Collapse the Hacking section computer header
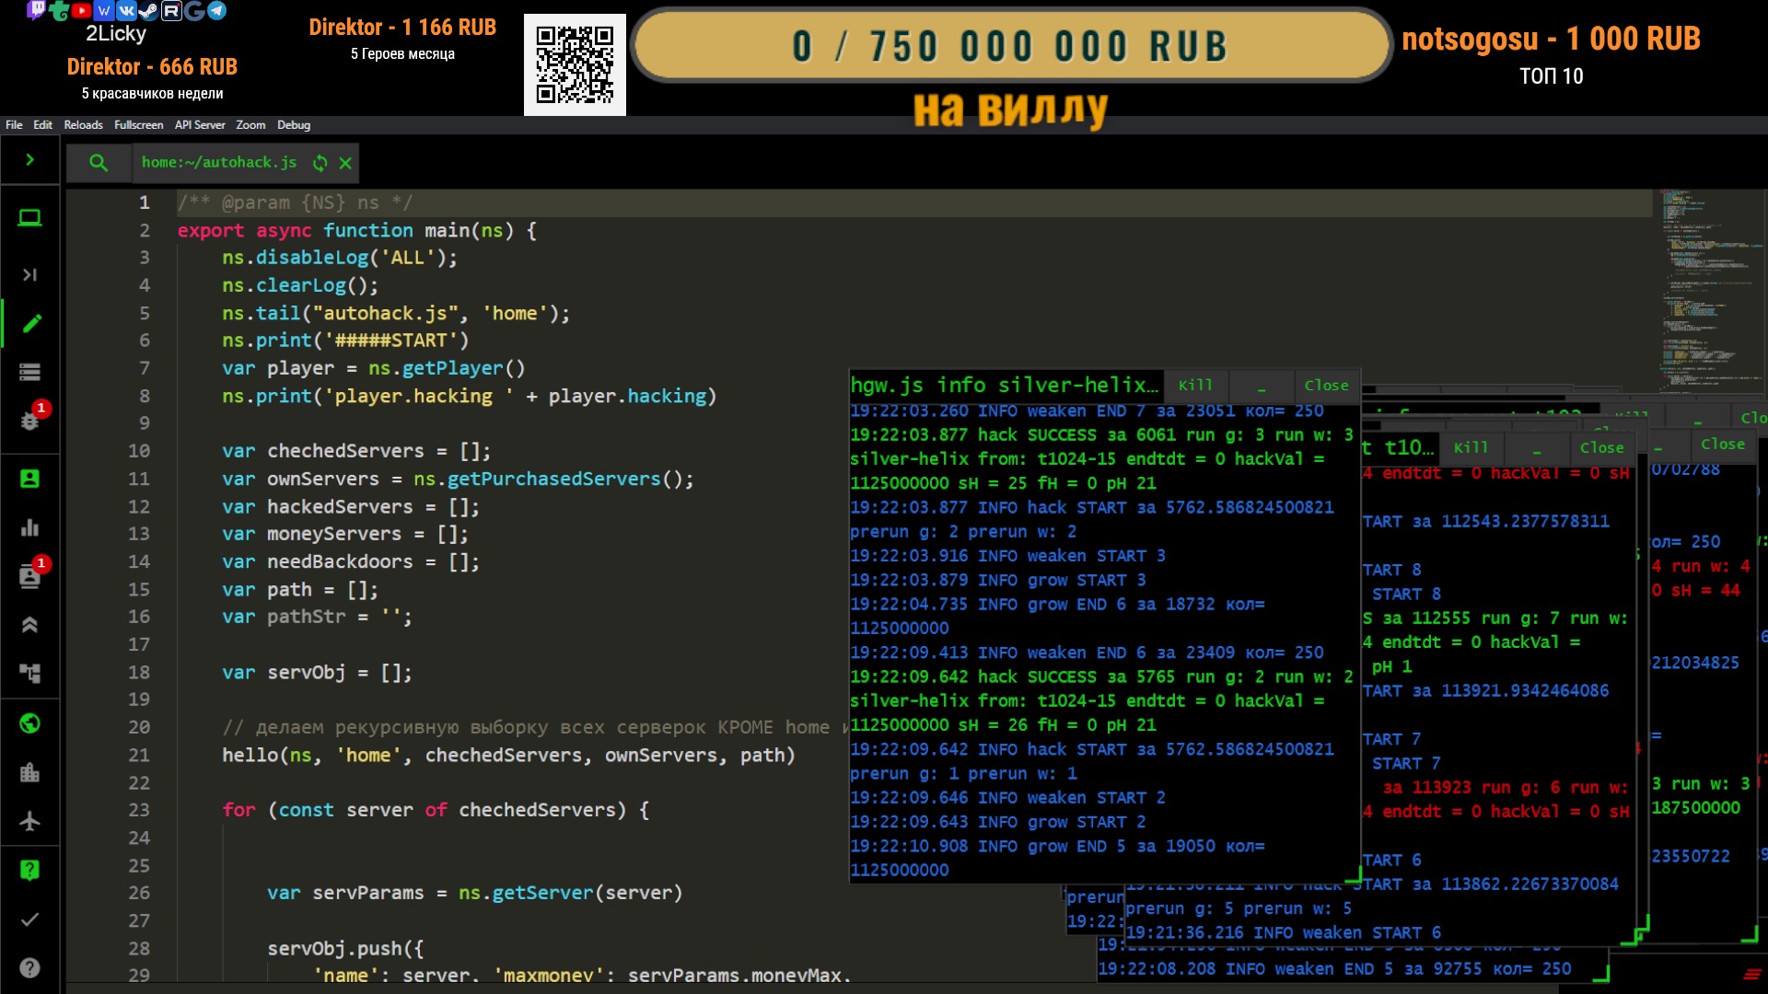This screenshot has height=994, width=1768. (29, 218)
